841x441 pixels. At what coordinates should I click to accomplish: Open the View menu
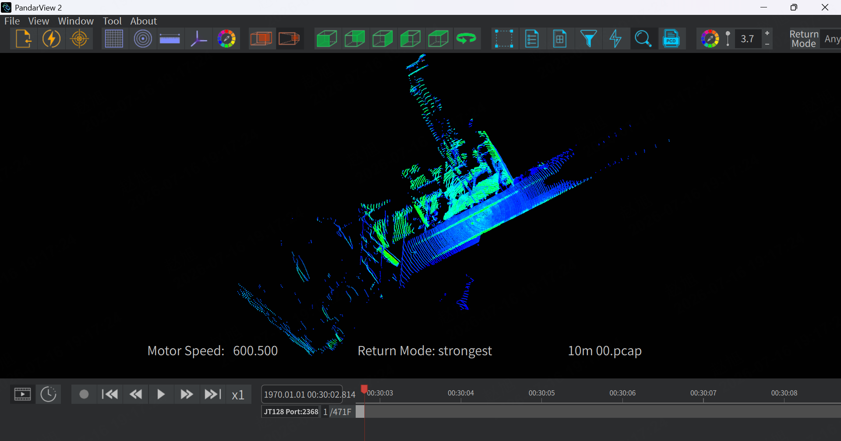(x=39, y=21)
